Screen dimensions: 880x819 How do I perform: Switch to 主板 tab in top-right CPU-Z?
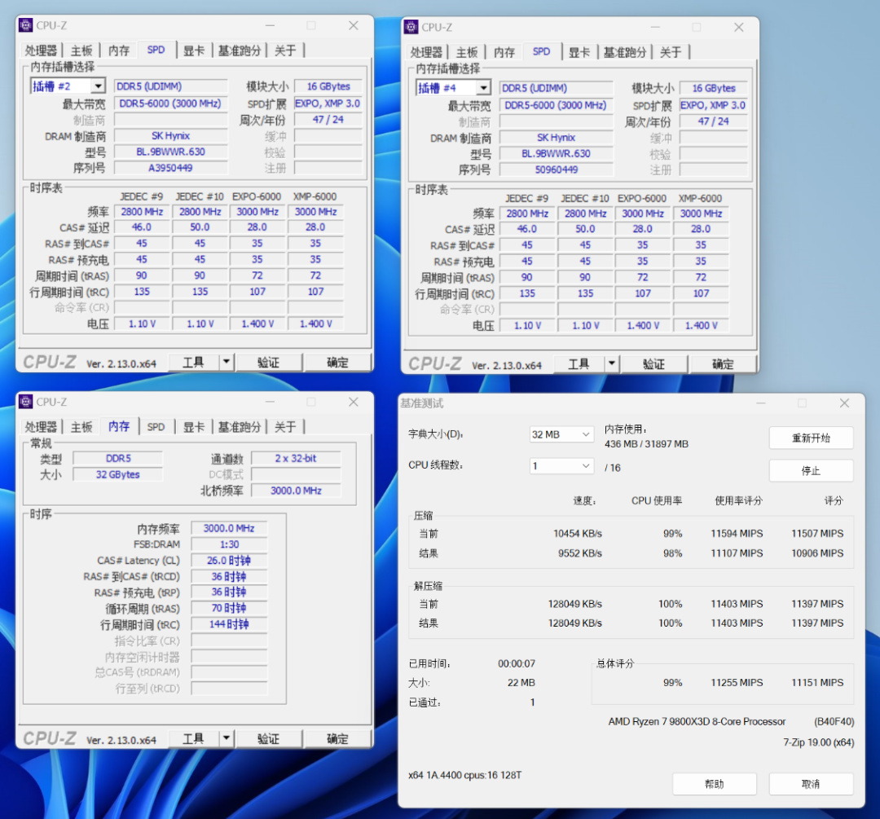click(467, 52)
